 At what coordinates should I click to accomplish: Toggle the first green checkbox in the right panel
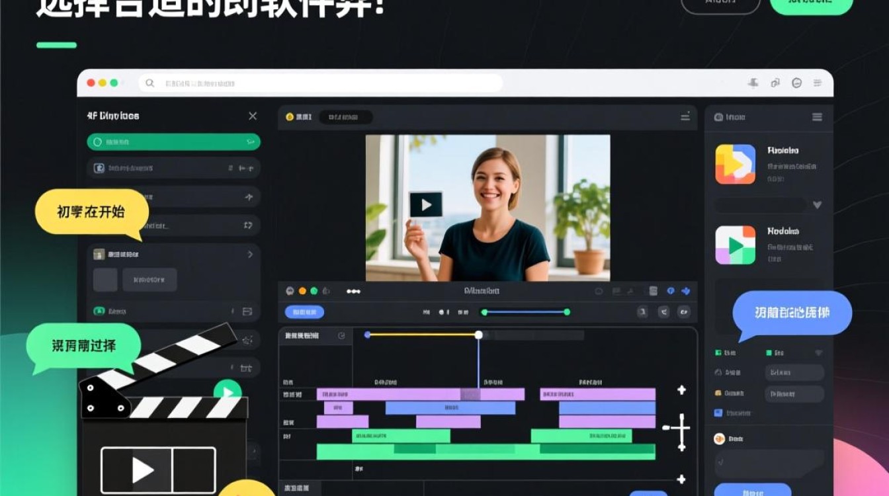click(718, 353)
